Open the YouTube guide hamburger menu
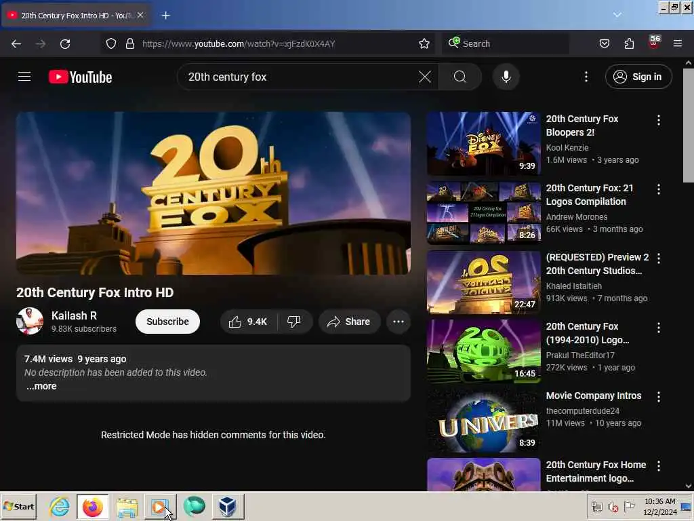This screenshot has width=694, height=521. point(24,77)
